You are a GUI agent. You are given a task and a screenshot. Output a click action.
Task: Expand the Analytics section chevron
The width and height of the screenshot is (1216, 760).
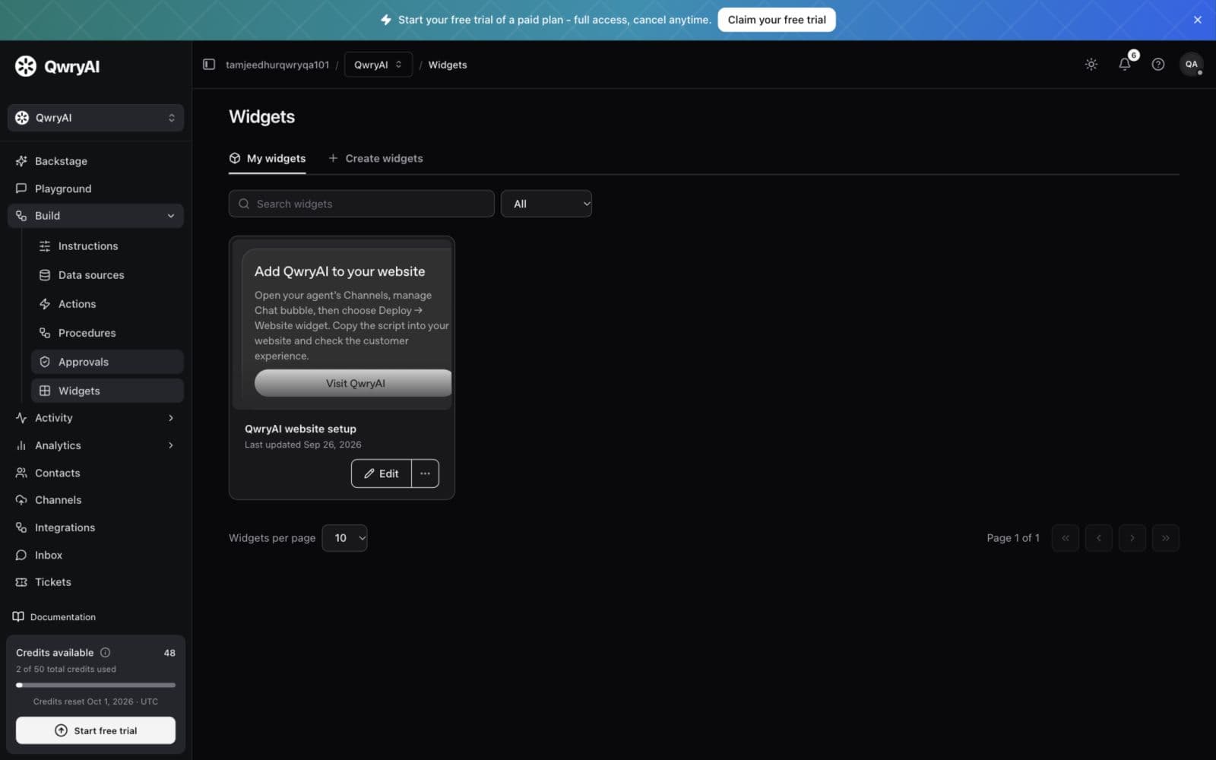171,445
